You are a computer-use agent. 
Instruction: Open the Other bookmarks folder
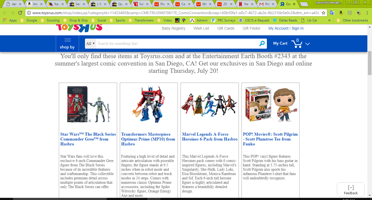(352, 20)
